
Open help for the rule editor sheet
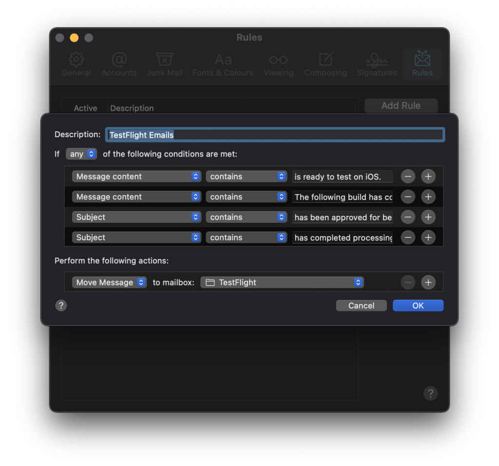tap(61, 305)
